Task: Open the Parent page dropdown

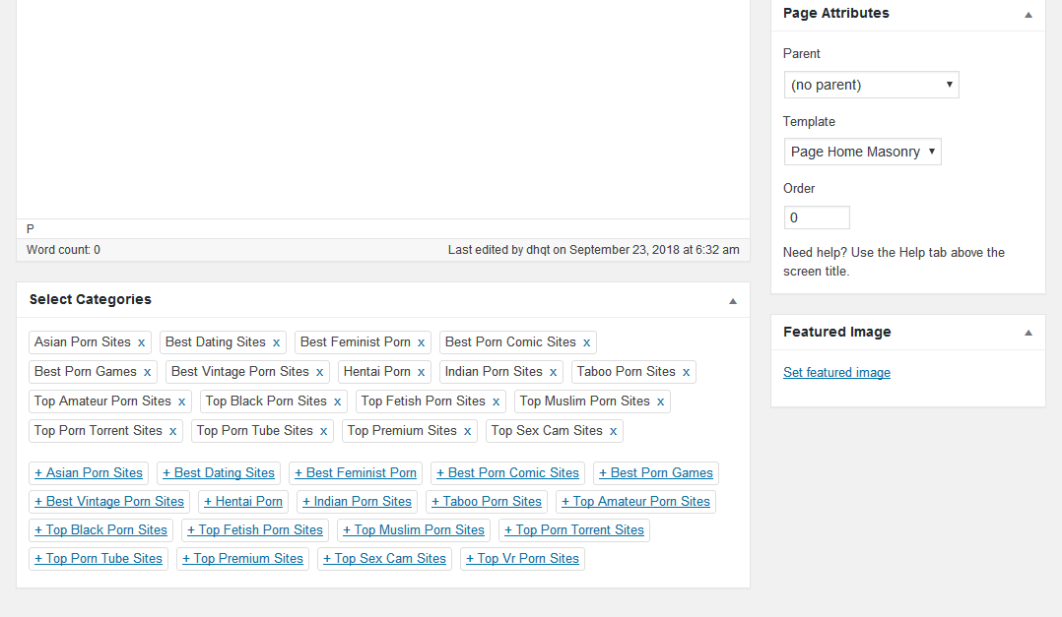Action: coord(871,85)
